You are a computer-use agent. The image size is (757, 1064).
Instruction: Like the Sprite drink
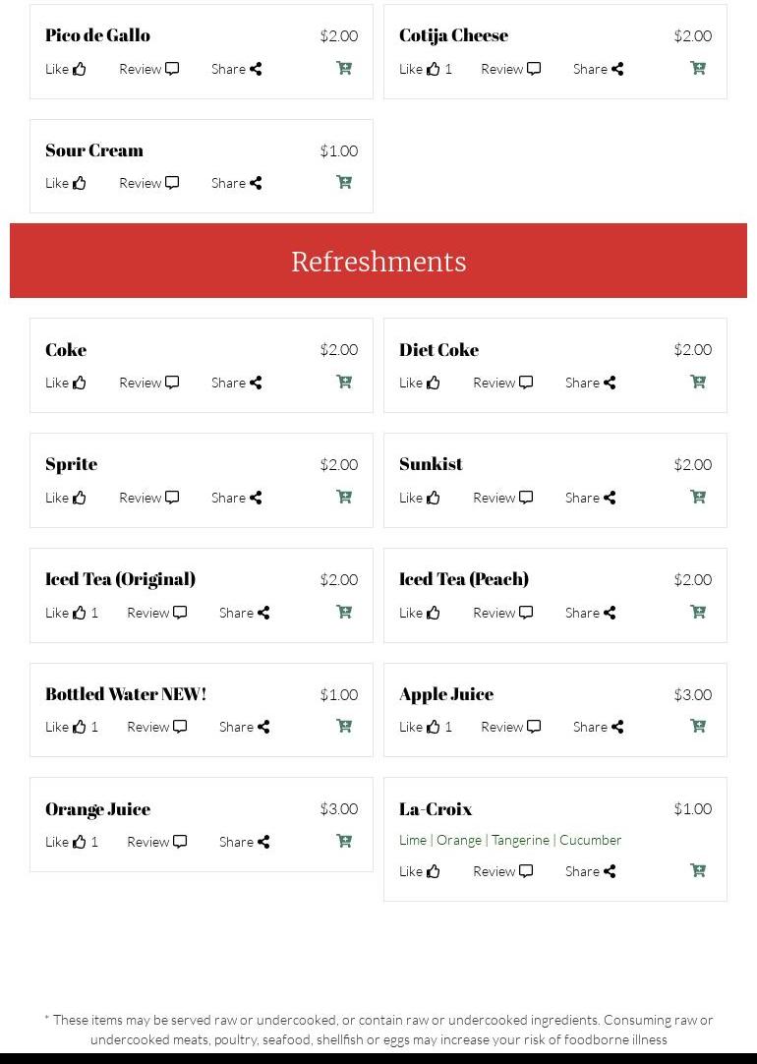pos(66,498)
